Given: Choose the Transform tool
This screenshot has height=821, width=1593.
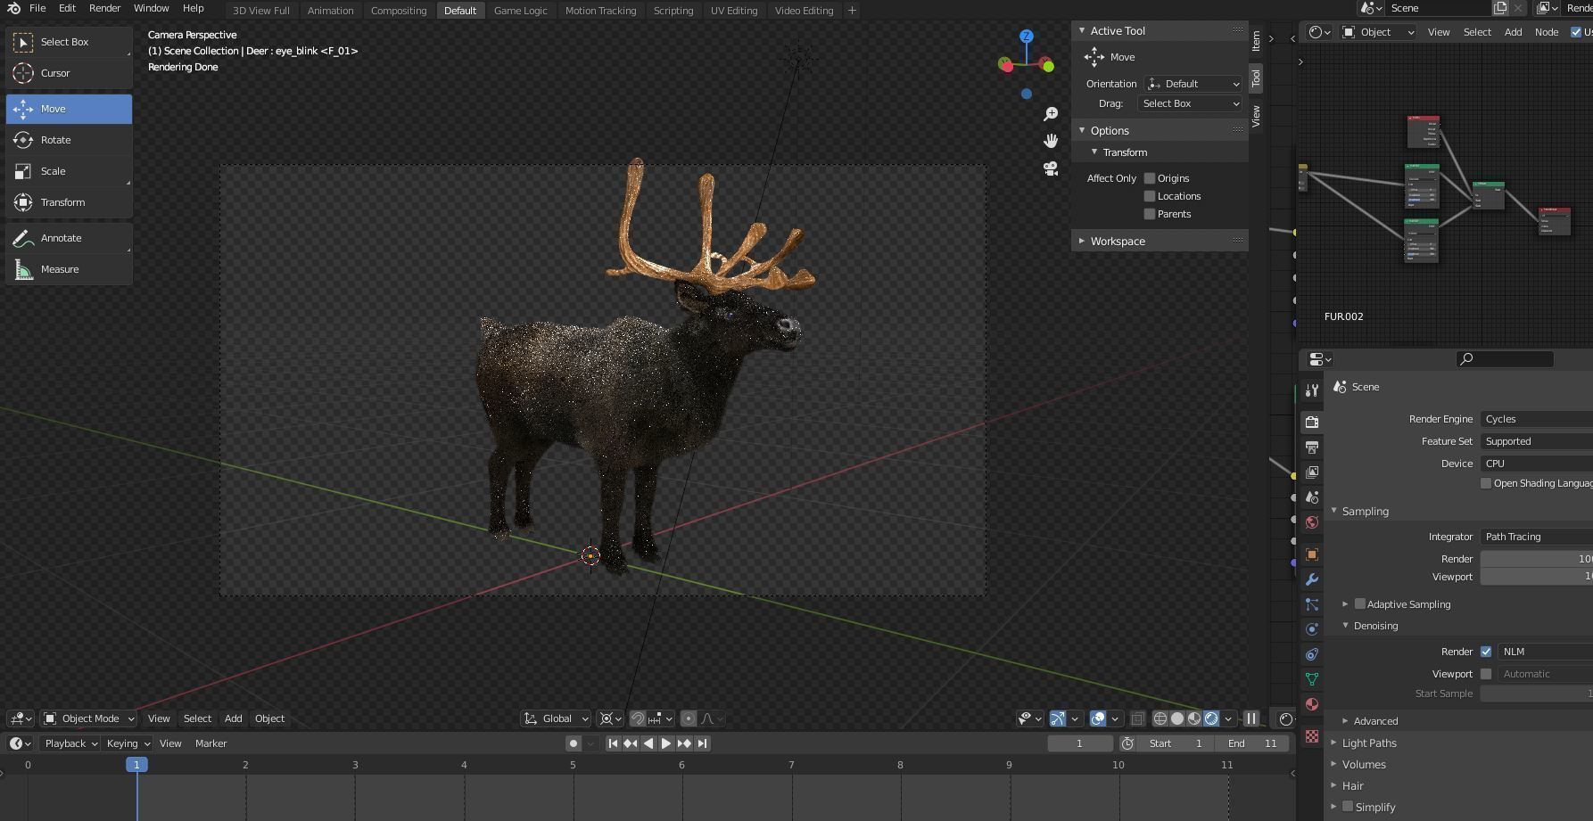Looking at the screenshot, I should coord(69,202).
